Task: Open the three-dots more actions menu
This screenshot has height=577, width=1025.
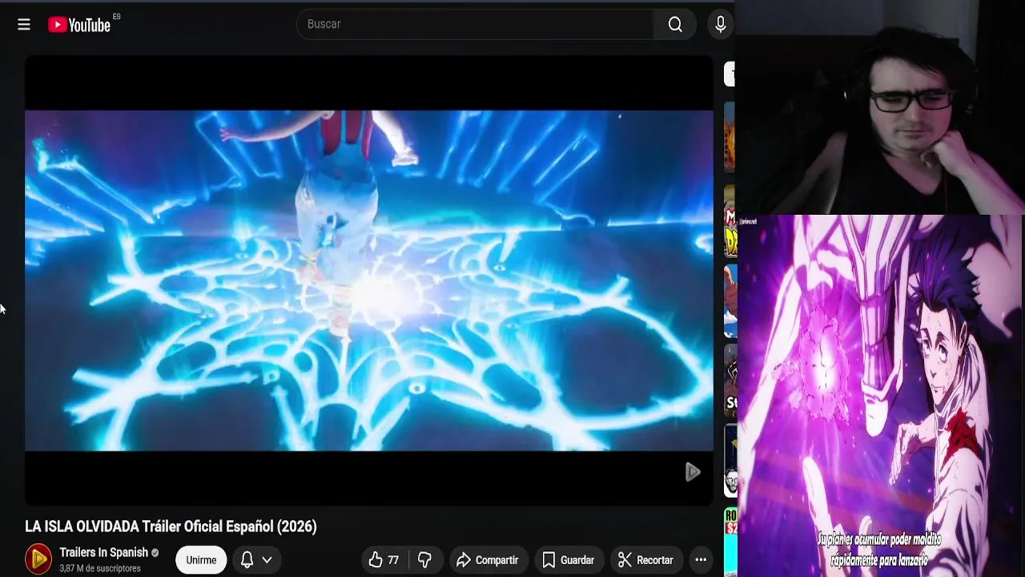Action: tap(701, 560)
